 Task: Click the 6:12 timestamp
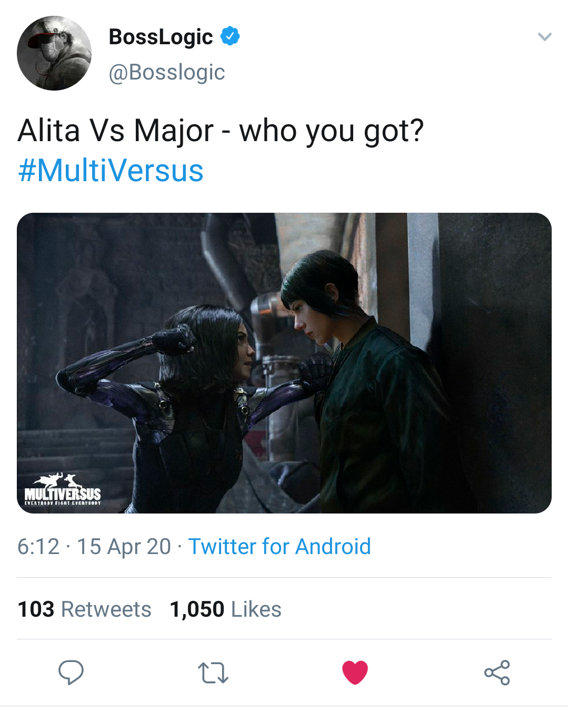click(x=38, y=547)
